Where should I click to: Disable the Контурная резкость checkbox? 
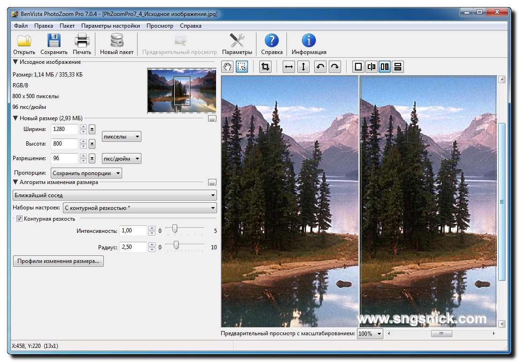click(19, 218)
